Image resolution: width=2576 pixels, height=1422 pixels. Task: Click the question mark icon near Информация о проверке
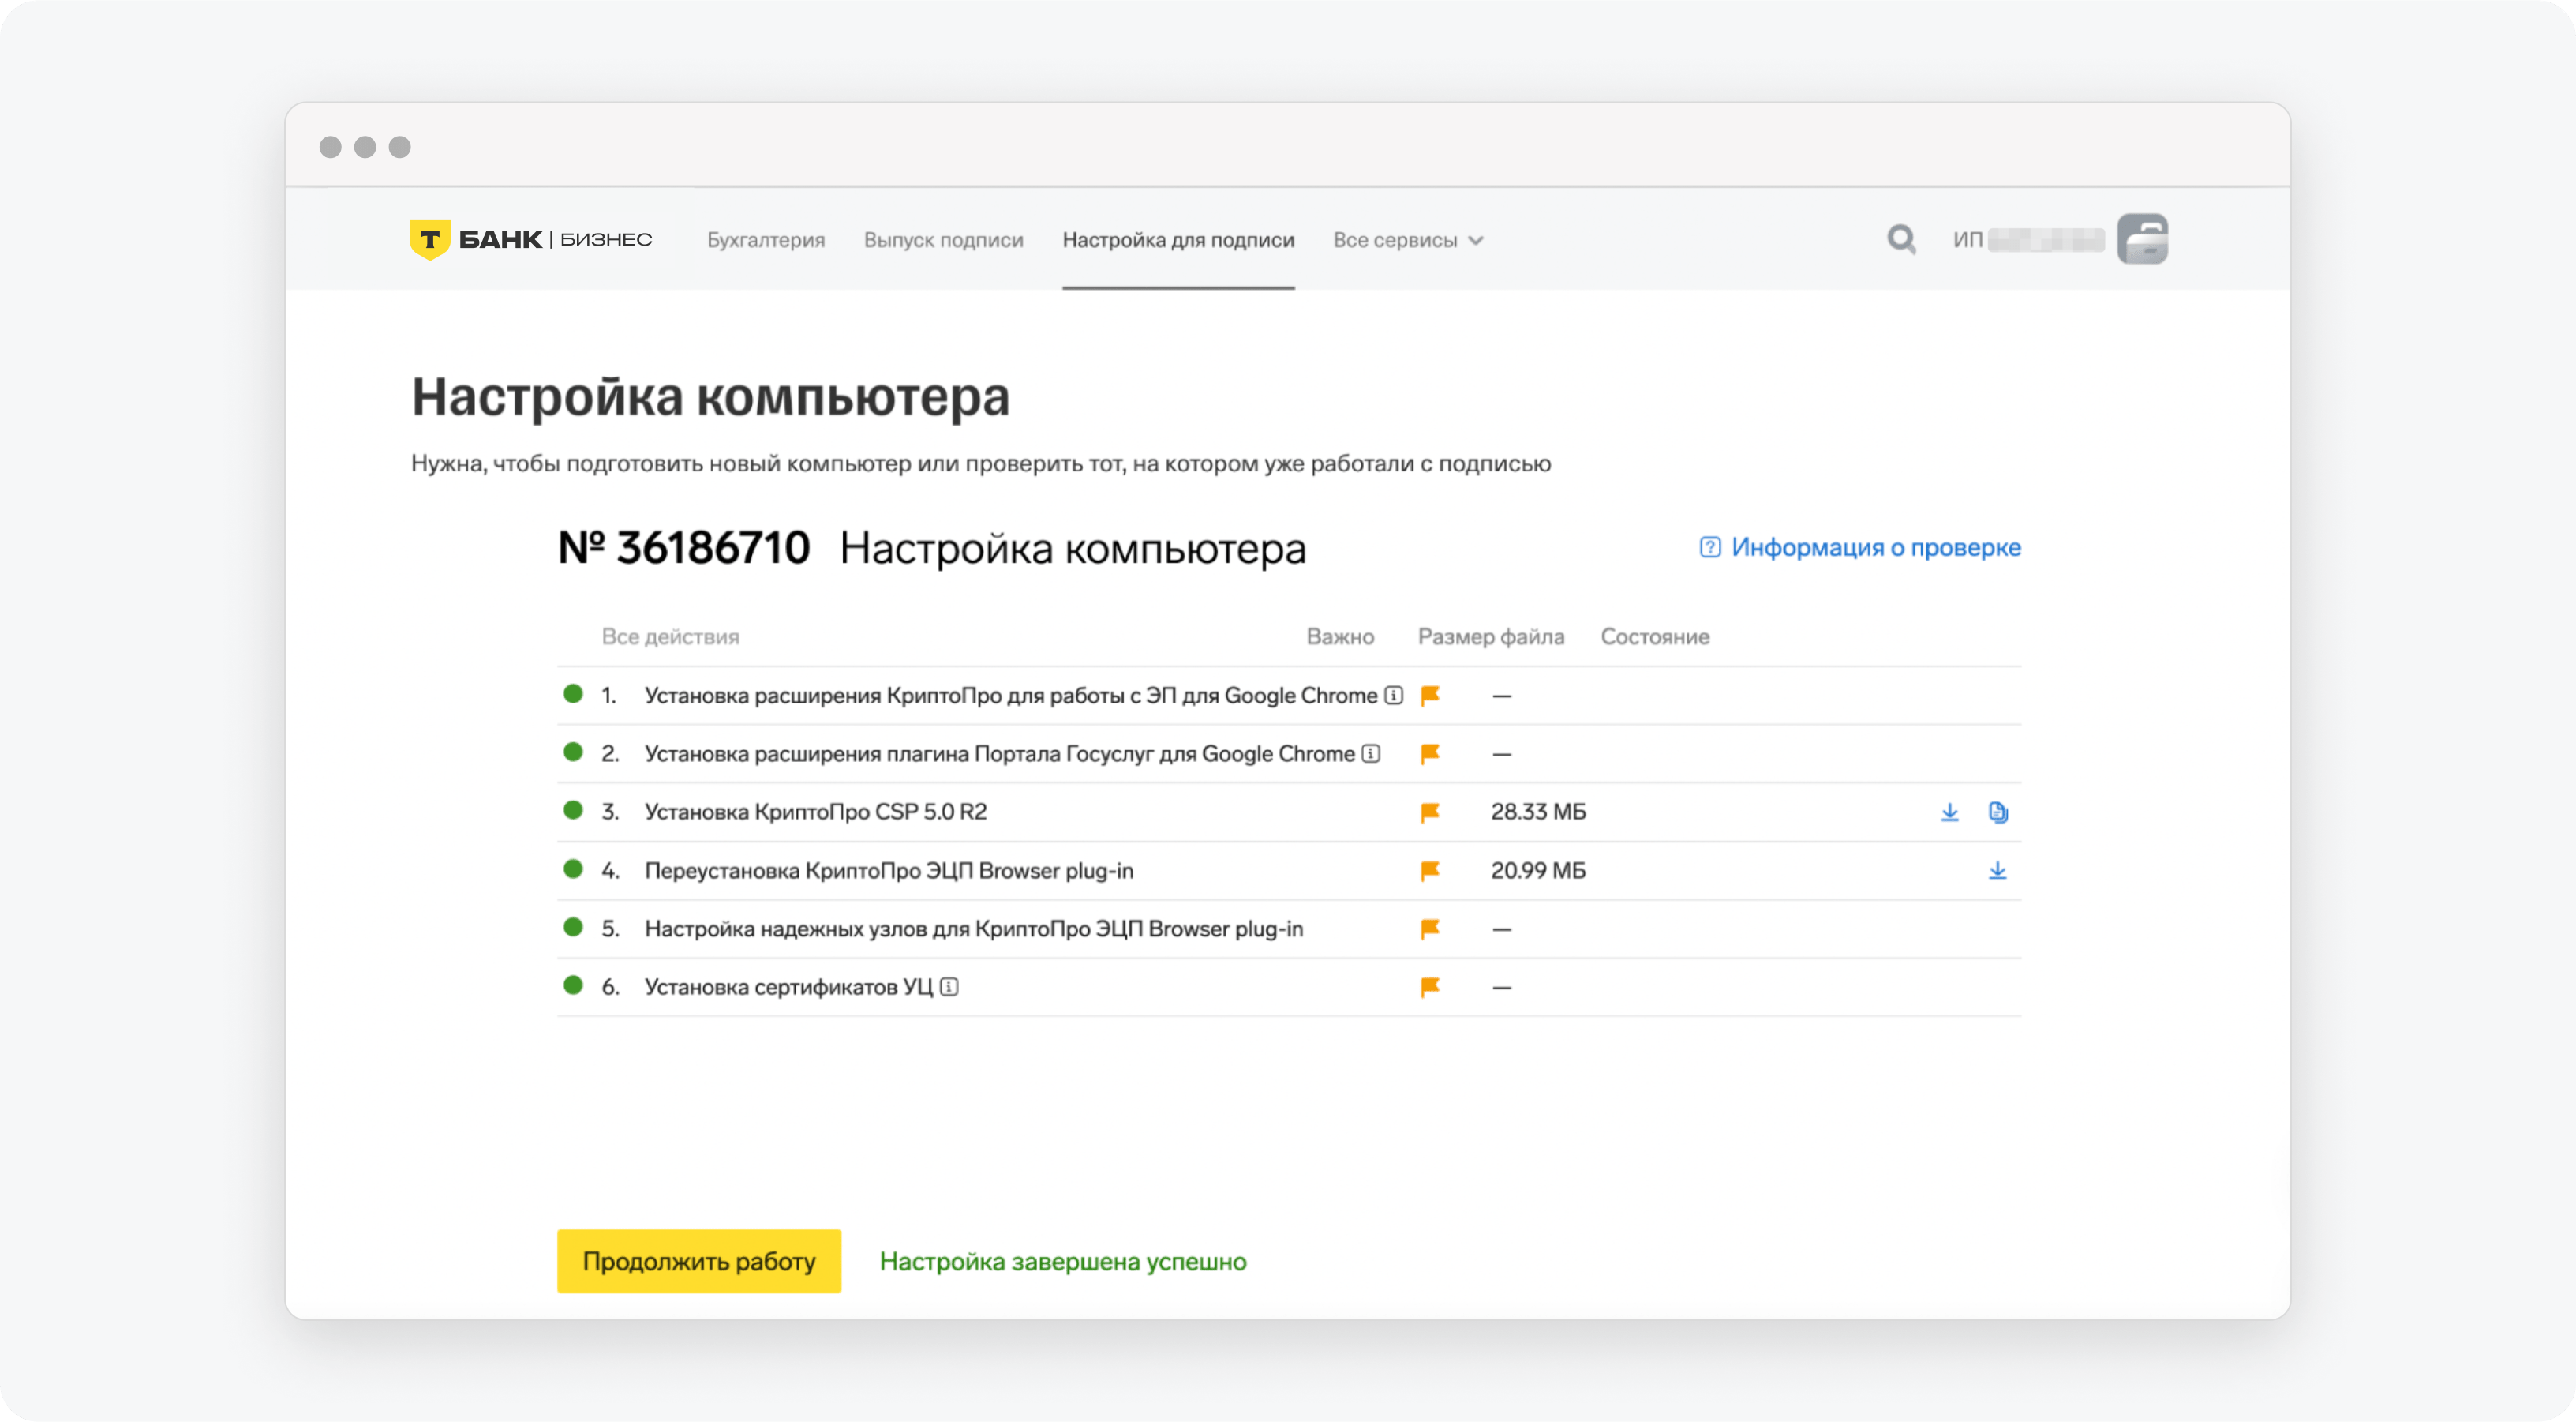click(x=1710, y=547)
